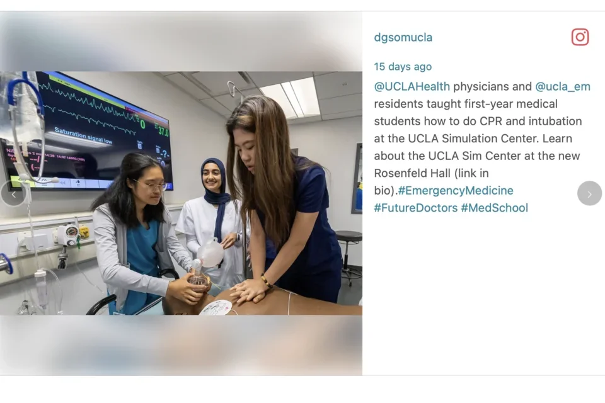This screenshot has height=403, width=605.
Task: Go to the next carousel slide arrow
Action: pyautogui.click(x=589, y=193)
